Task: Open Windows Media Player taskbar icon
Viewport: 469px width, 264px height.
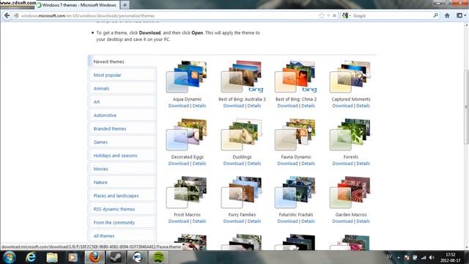Action: [x=73, y=257]
